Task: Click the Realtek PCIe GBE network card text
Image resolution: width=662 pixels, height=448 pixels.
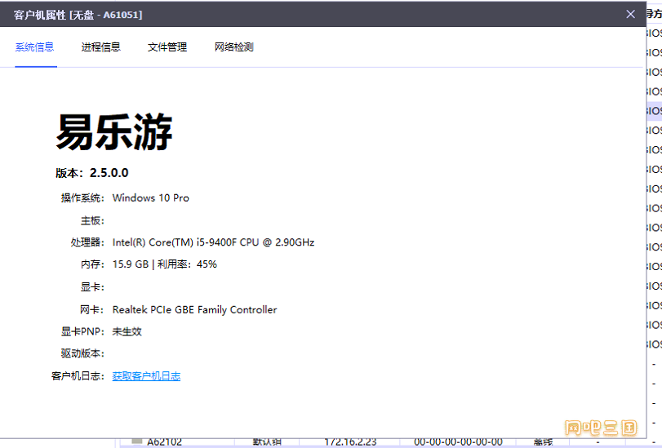Action: click(x=194, y=310)
